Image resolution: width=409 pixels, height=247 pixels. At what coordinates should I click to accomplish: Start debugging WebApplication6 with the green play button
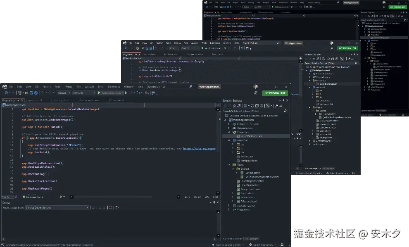pyautogui.click(x=99, y=93)
